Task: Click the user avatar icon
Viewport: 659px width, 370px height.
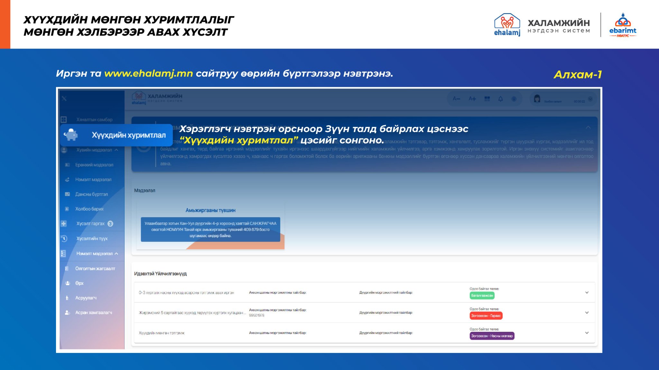Action: pos(537,99)
